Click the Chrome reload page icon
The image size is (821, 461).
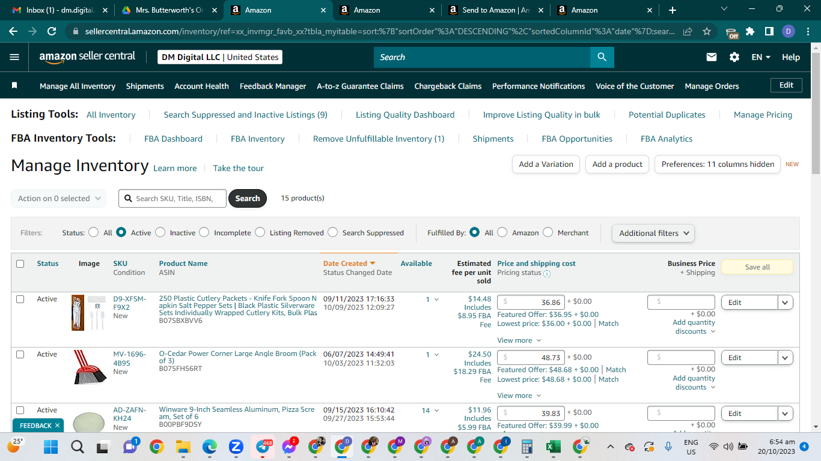click(52, 31)
